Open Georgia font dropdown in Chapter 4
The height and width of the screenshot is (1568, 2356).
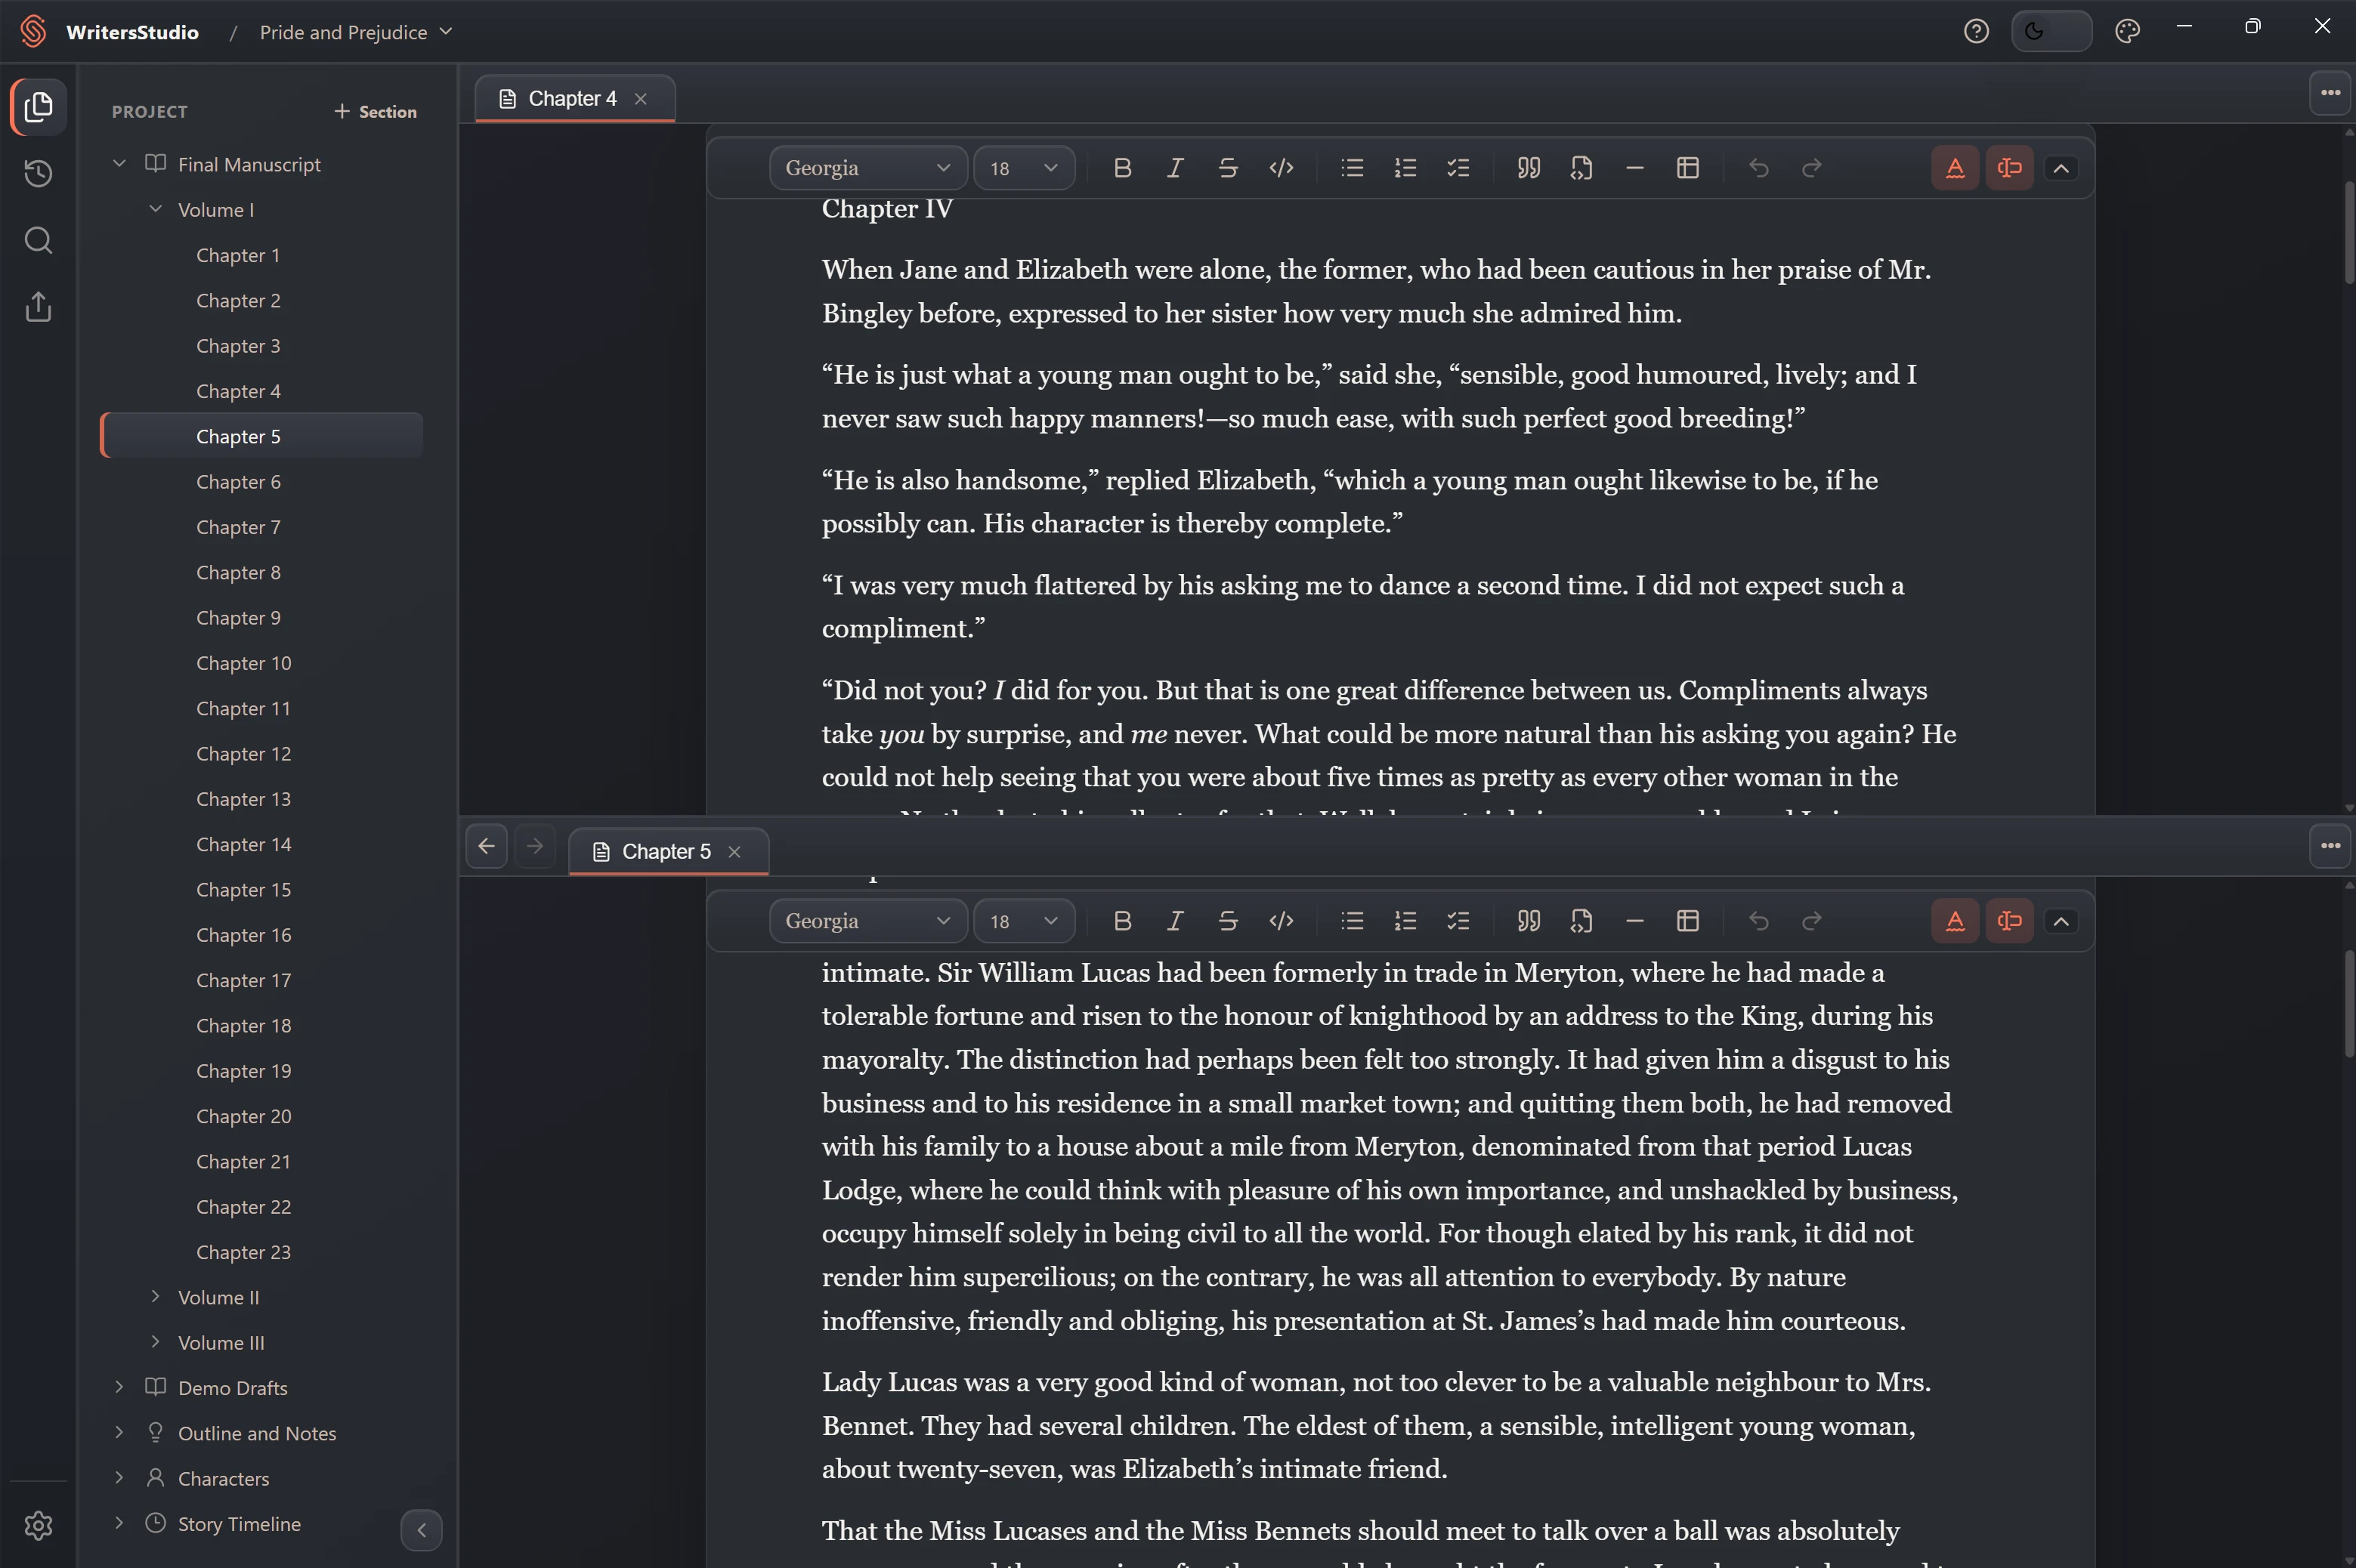click(867, 168)
